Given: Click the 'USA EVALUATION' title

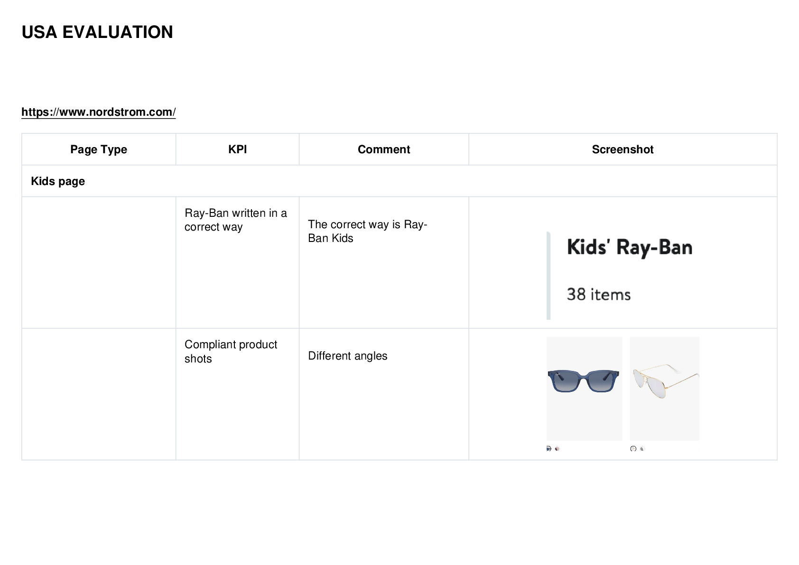Looking at the screenshot, I should pos(97,32).
